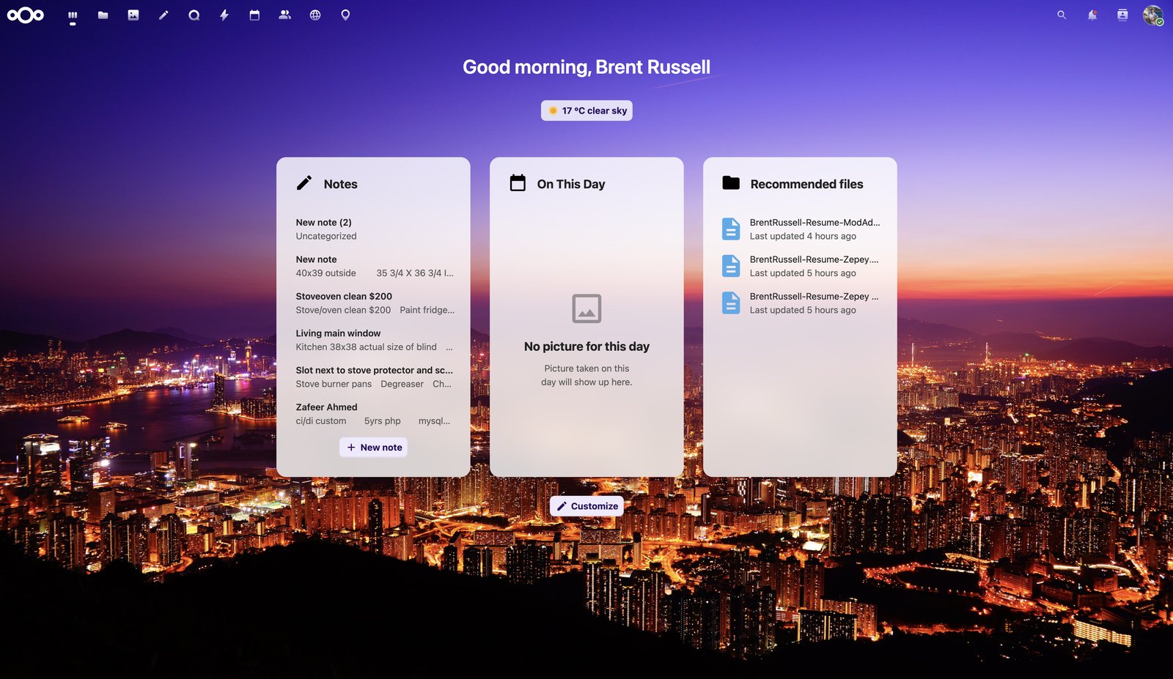Open file updated 5 hours ago named 'Zepey....'

tap(800, 266)
